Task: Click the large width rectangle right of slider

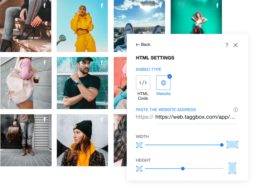Action: pyautogui.click(x=232, y=145)
